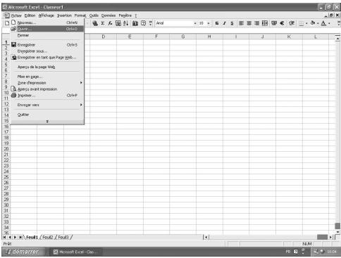Choose Ouvrir in the Fichier menu

[47, 29]
